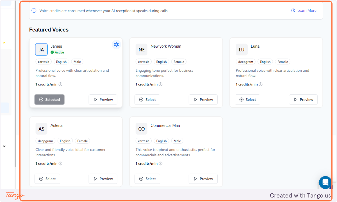Image resolution: width=337 pixels, height=202 pixels.
Task: Select the Asteria voice
Action: point(47,178)
